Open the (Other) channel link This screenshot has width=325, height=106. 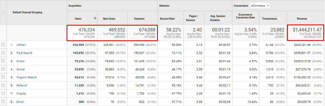(x=21, y=45)
